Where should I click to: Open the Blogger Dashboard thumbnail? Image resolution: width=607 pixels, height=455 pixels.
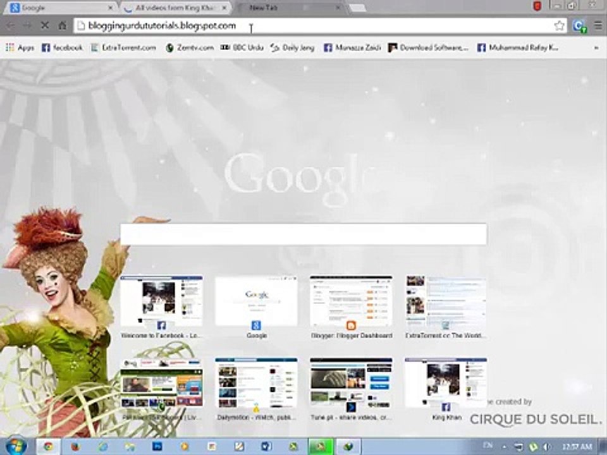point(351,308)
